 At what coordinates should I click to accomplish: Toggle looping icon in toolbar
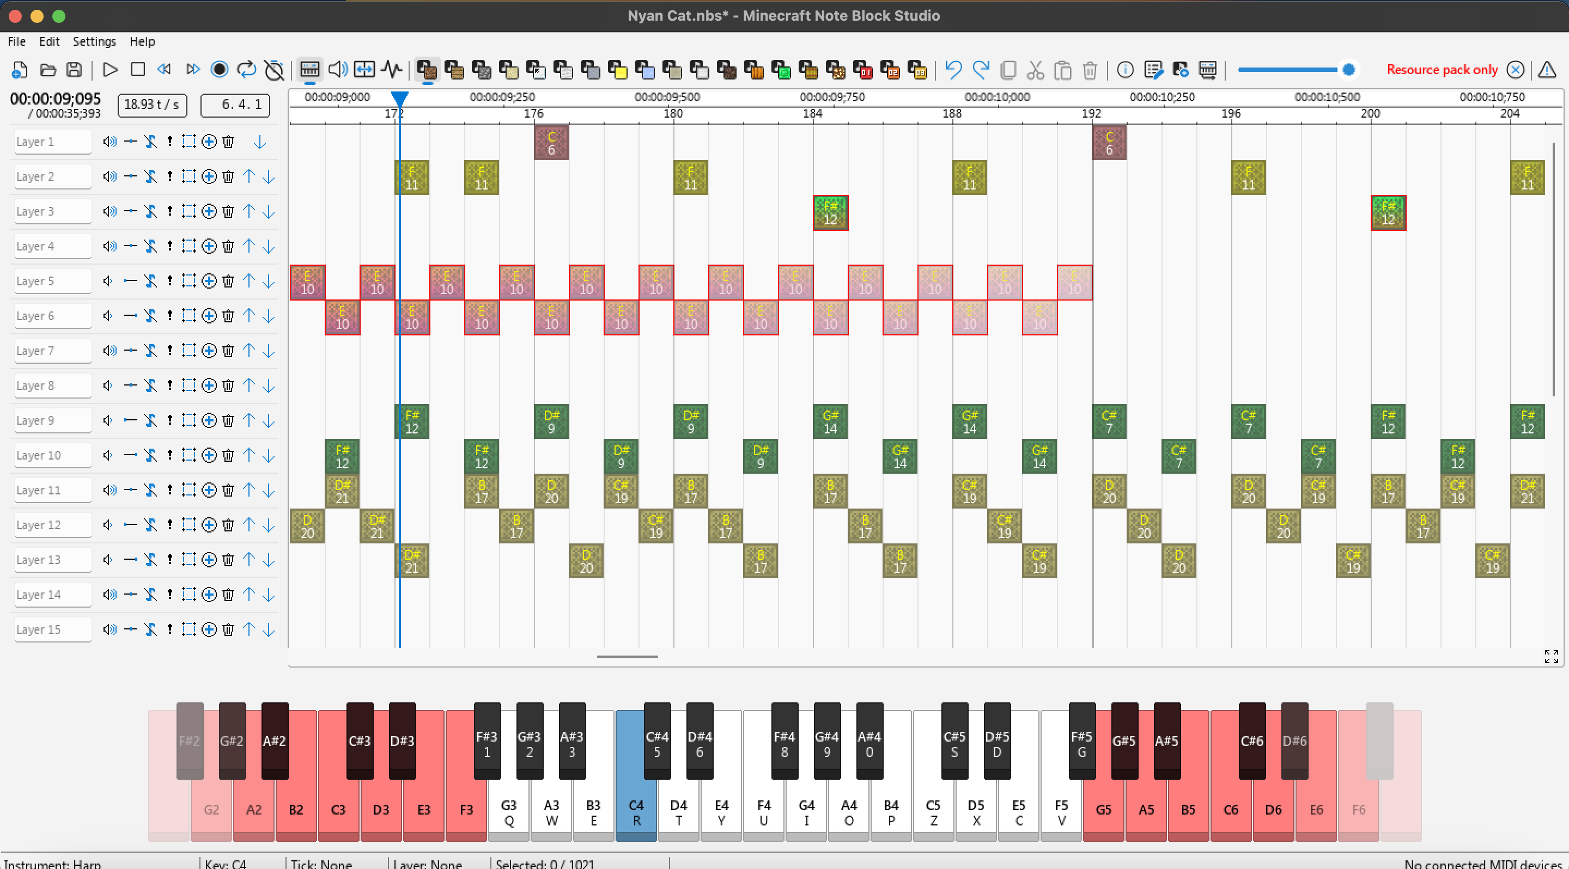(x=247, y=70)
